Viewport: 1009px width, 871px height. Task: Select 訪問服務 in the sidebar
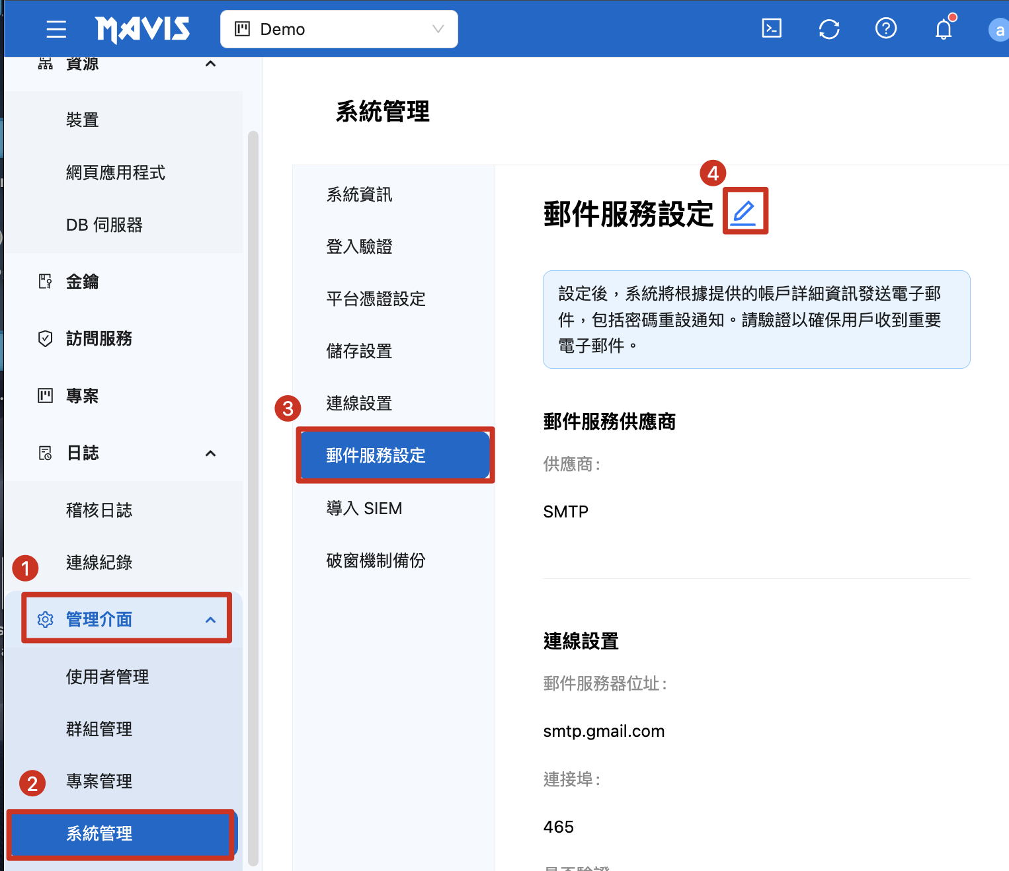99,338
